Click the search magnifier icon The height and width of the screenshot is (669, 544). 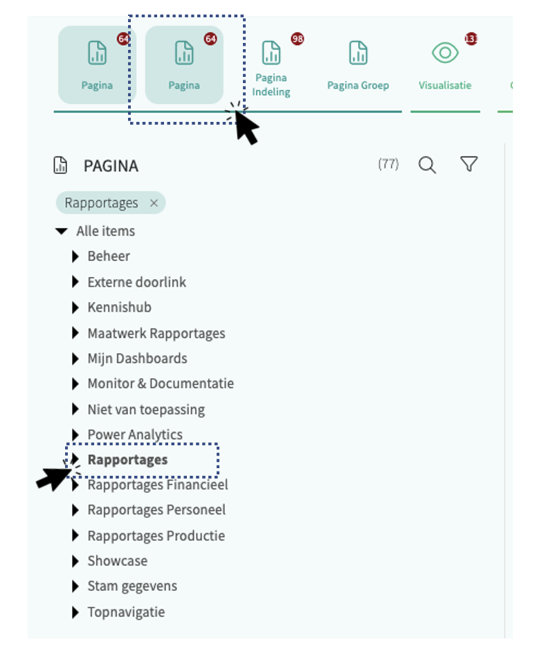tap(428, 165)
